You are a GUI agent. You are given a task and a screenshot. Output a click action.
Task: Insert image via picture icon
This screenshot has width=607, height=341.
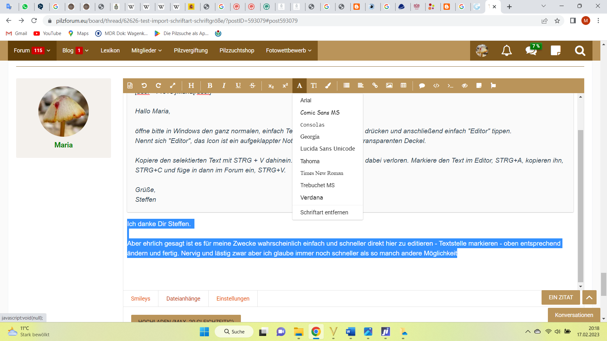click(x=389, y=86)
